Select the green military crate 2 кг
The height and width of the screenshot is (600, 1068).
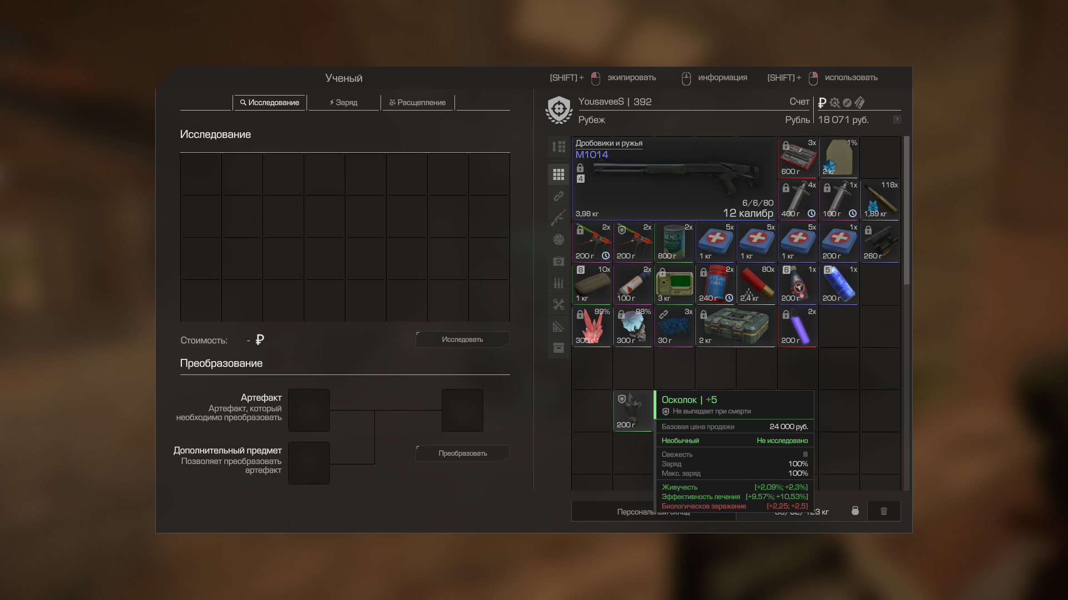coord(736,326)
